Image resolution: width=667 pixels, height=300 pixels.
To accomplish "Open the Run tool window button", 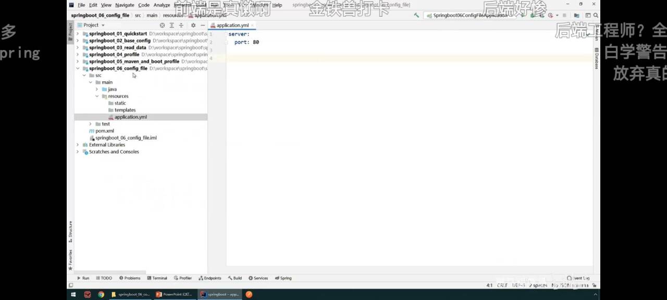I will click(x=83, y=278).
